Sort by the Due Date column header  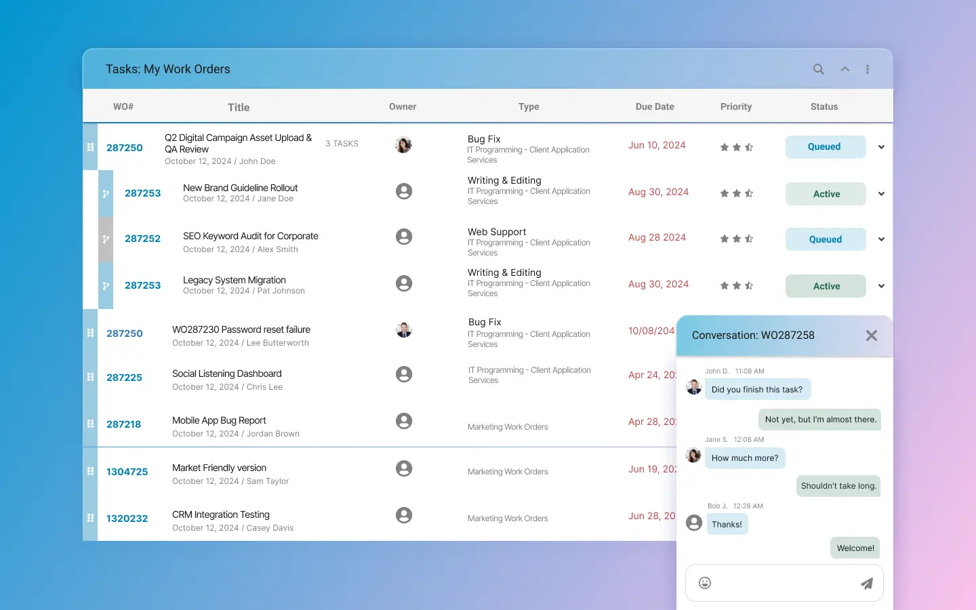click(x=655, y=106)
